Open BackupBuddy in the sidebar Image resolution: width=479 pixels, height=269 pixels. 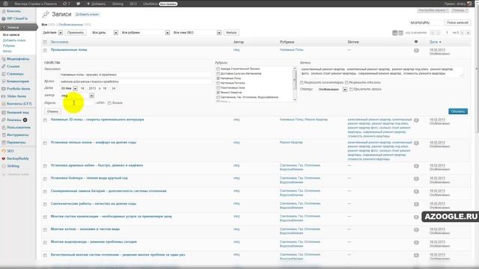coord(18,158)
